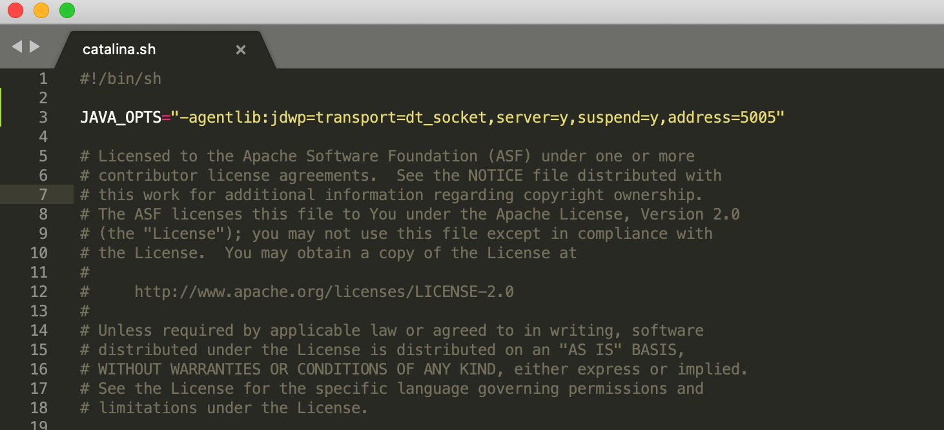Go to previous tab with left arrow
Image resolution: width=944 pixels, height=430 pixels.
pyautogui.click(x=17, y=46)
